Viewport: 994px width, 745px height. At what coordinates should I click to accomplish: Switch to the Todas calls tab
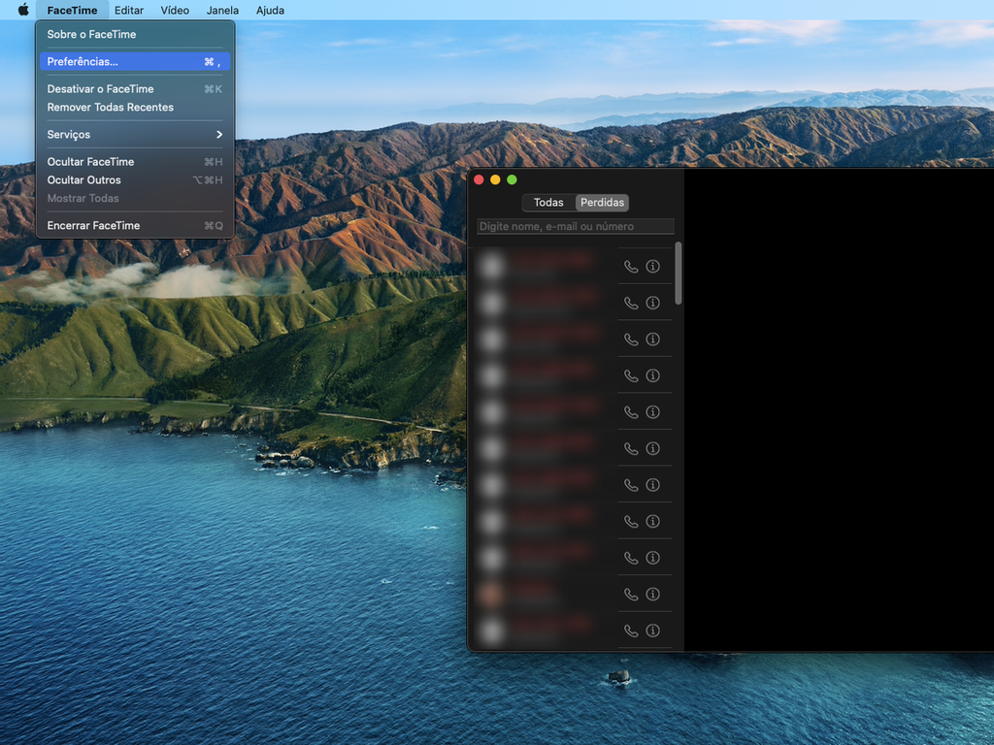(x=548, y=203)
